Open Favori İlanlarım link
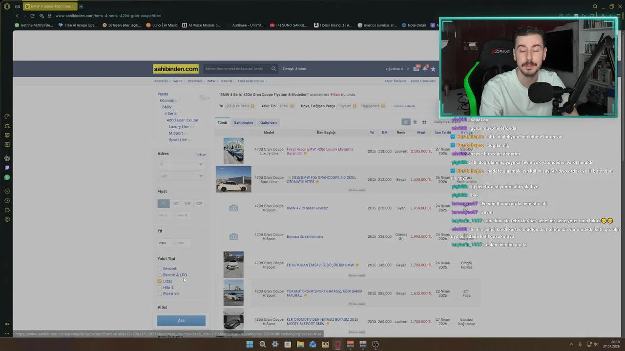The image size is (625, 351). [x=396, y=81]
